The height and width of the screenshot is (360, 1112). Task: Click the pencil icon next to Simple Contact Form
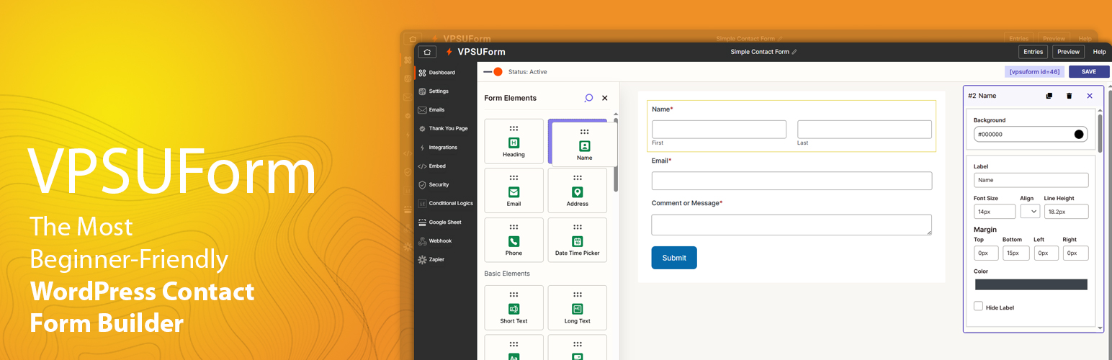(x=794, y=52)
